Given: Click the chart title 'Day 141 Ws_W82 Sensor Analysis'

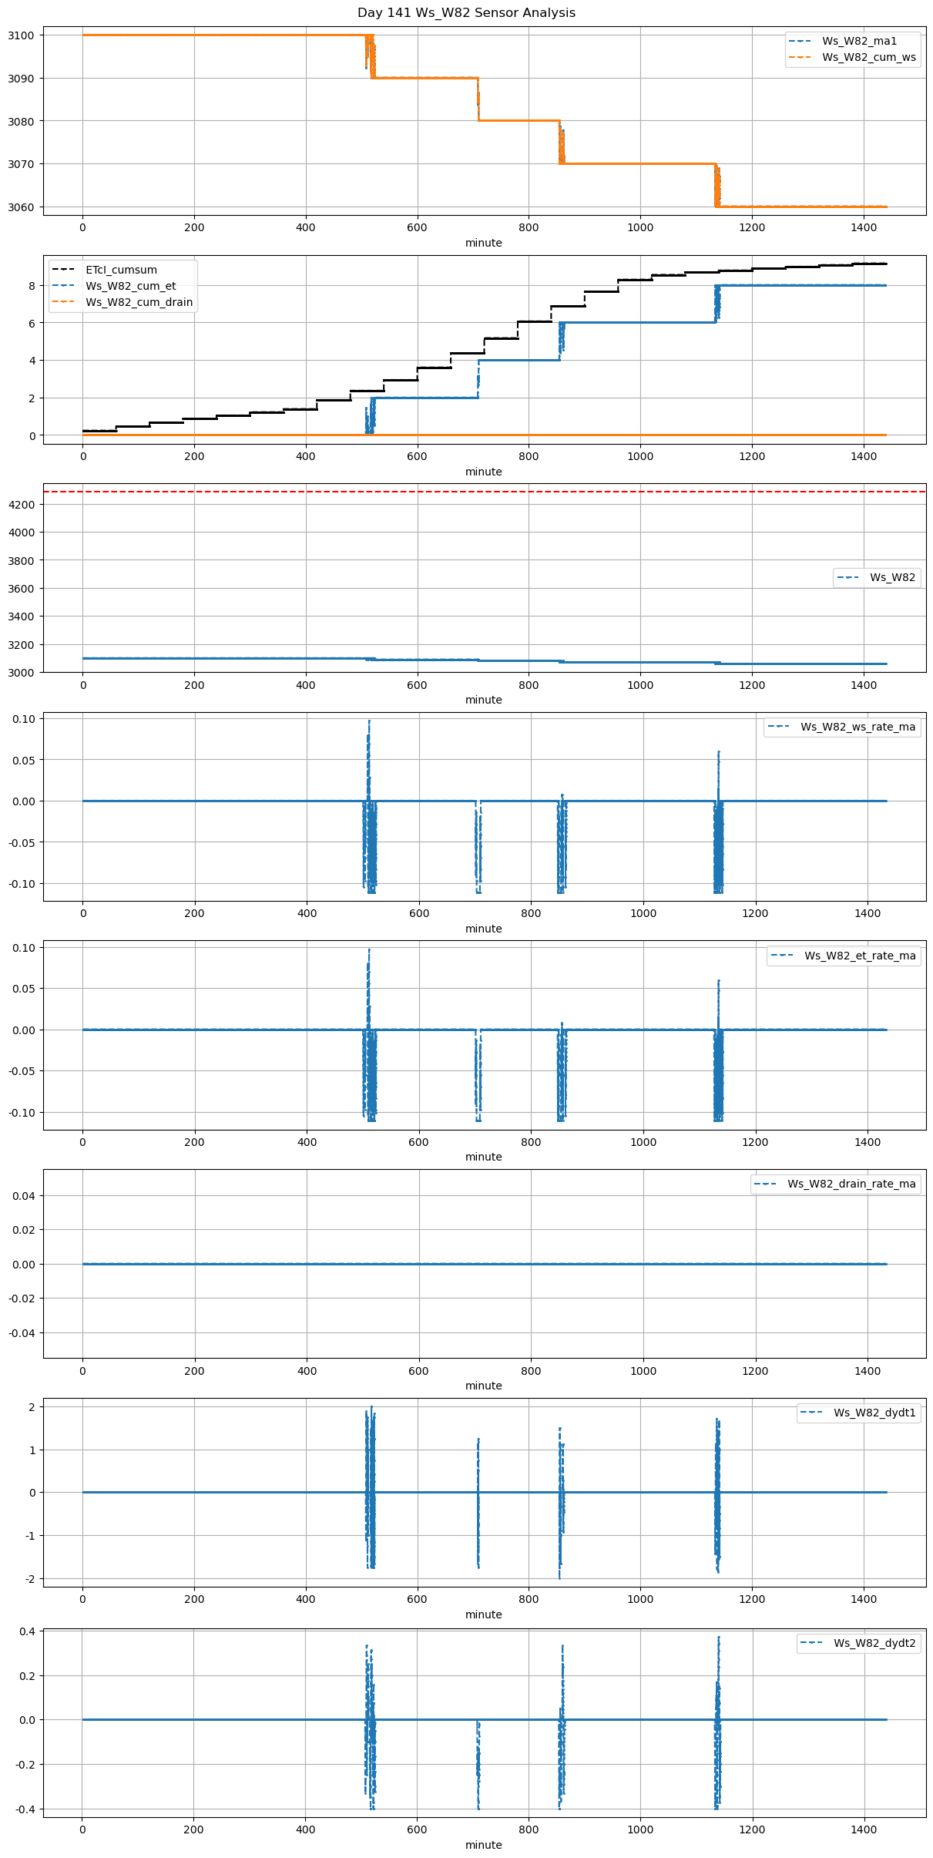Looking at the screenshot, I should pyautogui.click(x=466, y=13).
